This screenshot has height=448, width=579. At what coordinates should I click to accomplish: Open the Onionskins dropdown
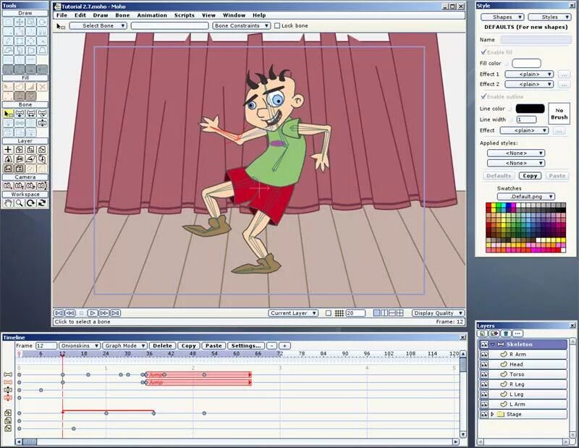(x=80, y=346)
